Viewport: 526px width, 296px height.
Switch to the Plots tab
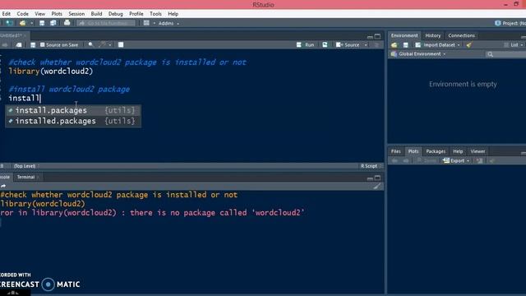tap(413, 151)
